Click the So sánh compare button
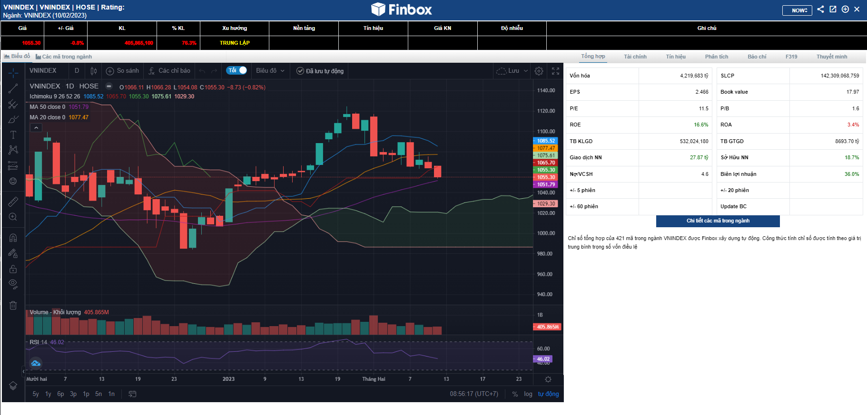This screenshot has height=415, width=867. click(123, 71)
